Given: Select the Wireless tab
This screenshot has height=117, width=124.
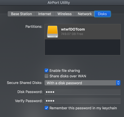Looking at the screenshot, I should click(x=64, y=14).
